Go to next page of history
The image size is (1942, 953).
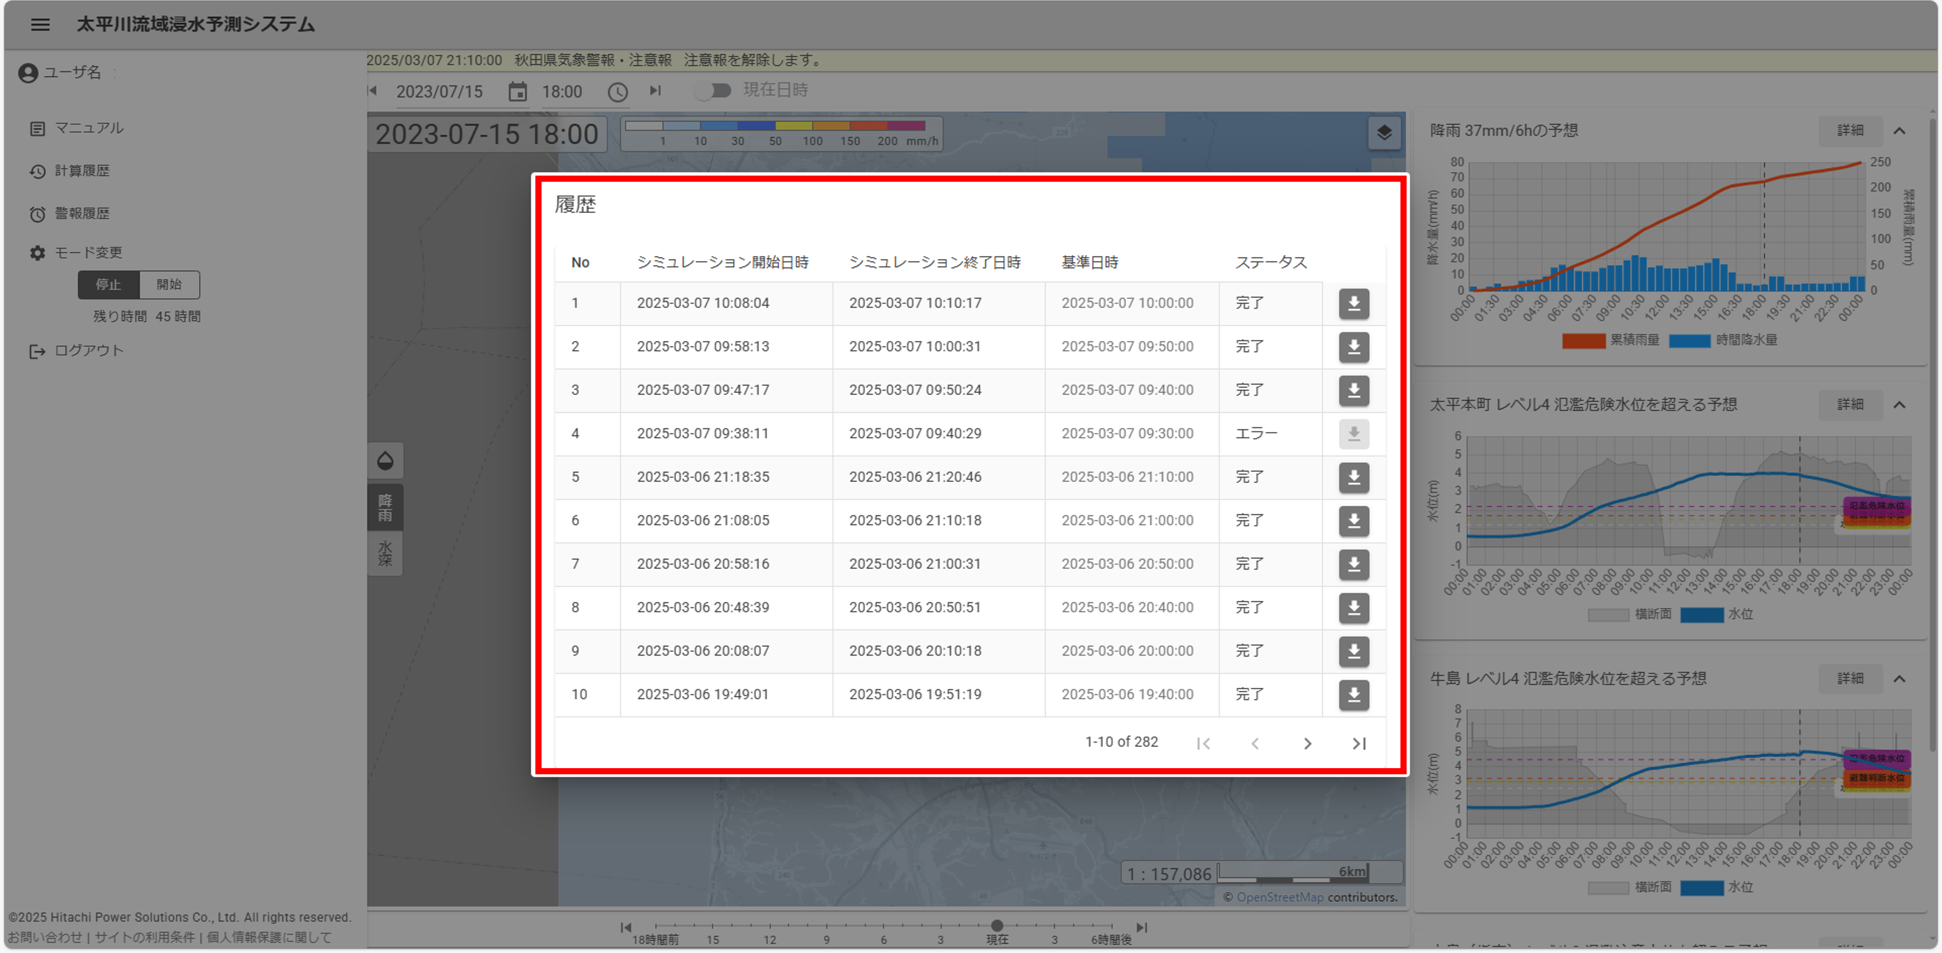tap(1307, 743)
